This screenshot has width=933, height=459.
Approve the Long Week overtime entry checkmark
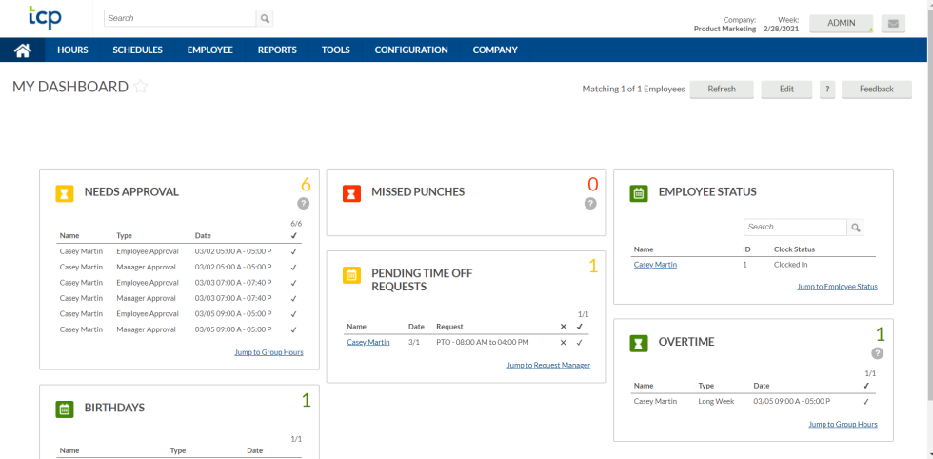[x=866, y=401]
